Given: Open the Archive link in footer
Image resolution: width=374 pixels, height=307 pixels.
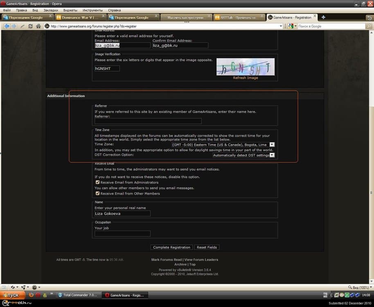Looking at the screenshot, I should point(180,264).
